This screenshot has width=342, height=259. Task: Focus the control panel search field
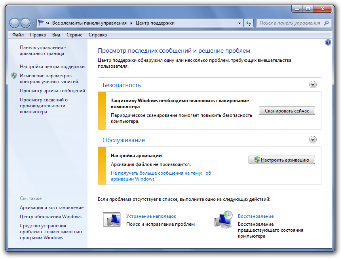point(290,23)
